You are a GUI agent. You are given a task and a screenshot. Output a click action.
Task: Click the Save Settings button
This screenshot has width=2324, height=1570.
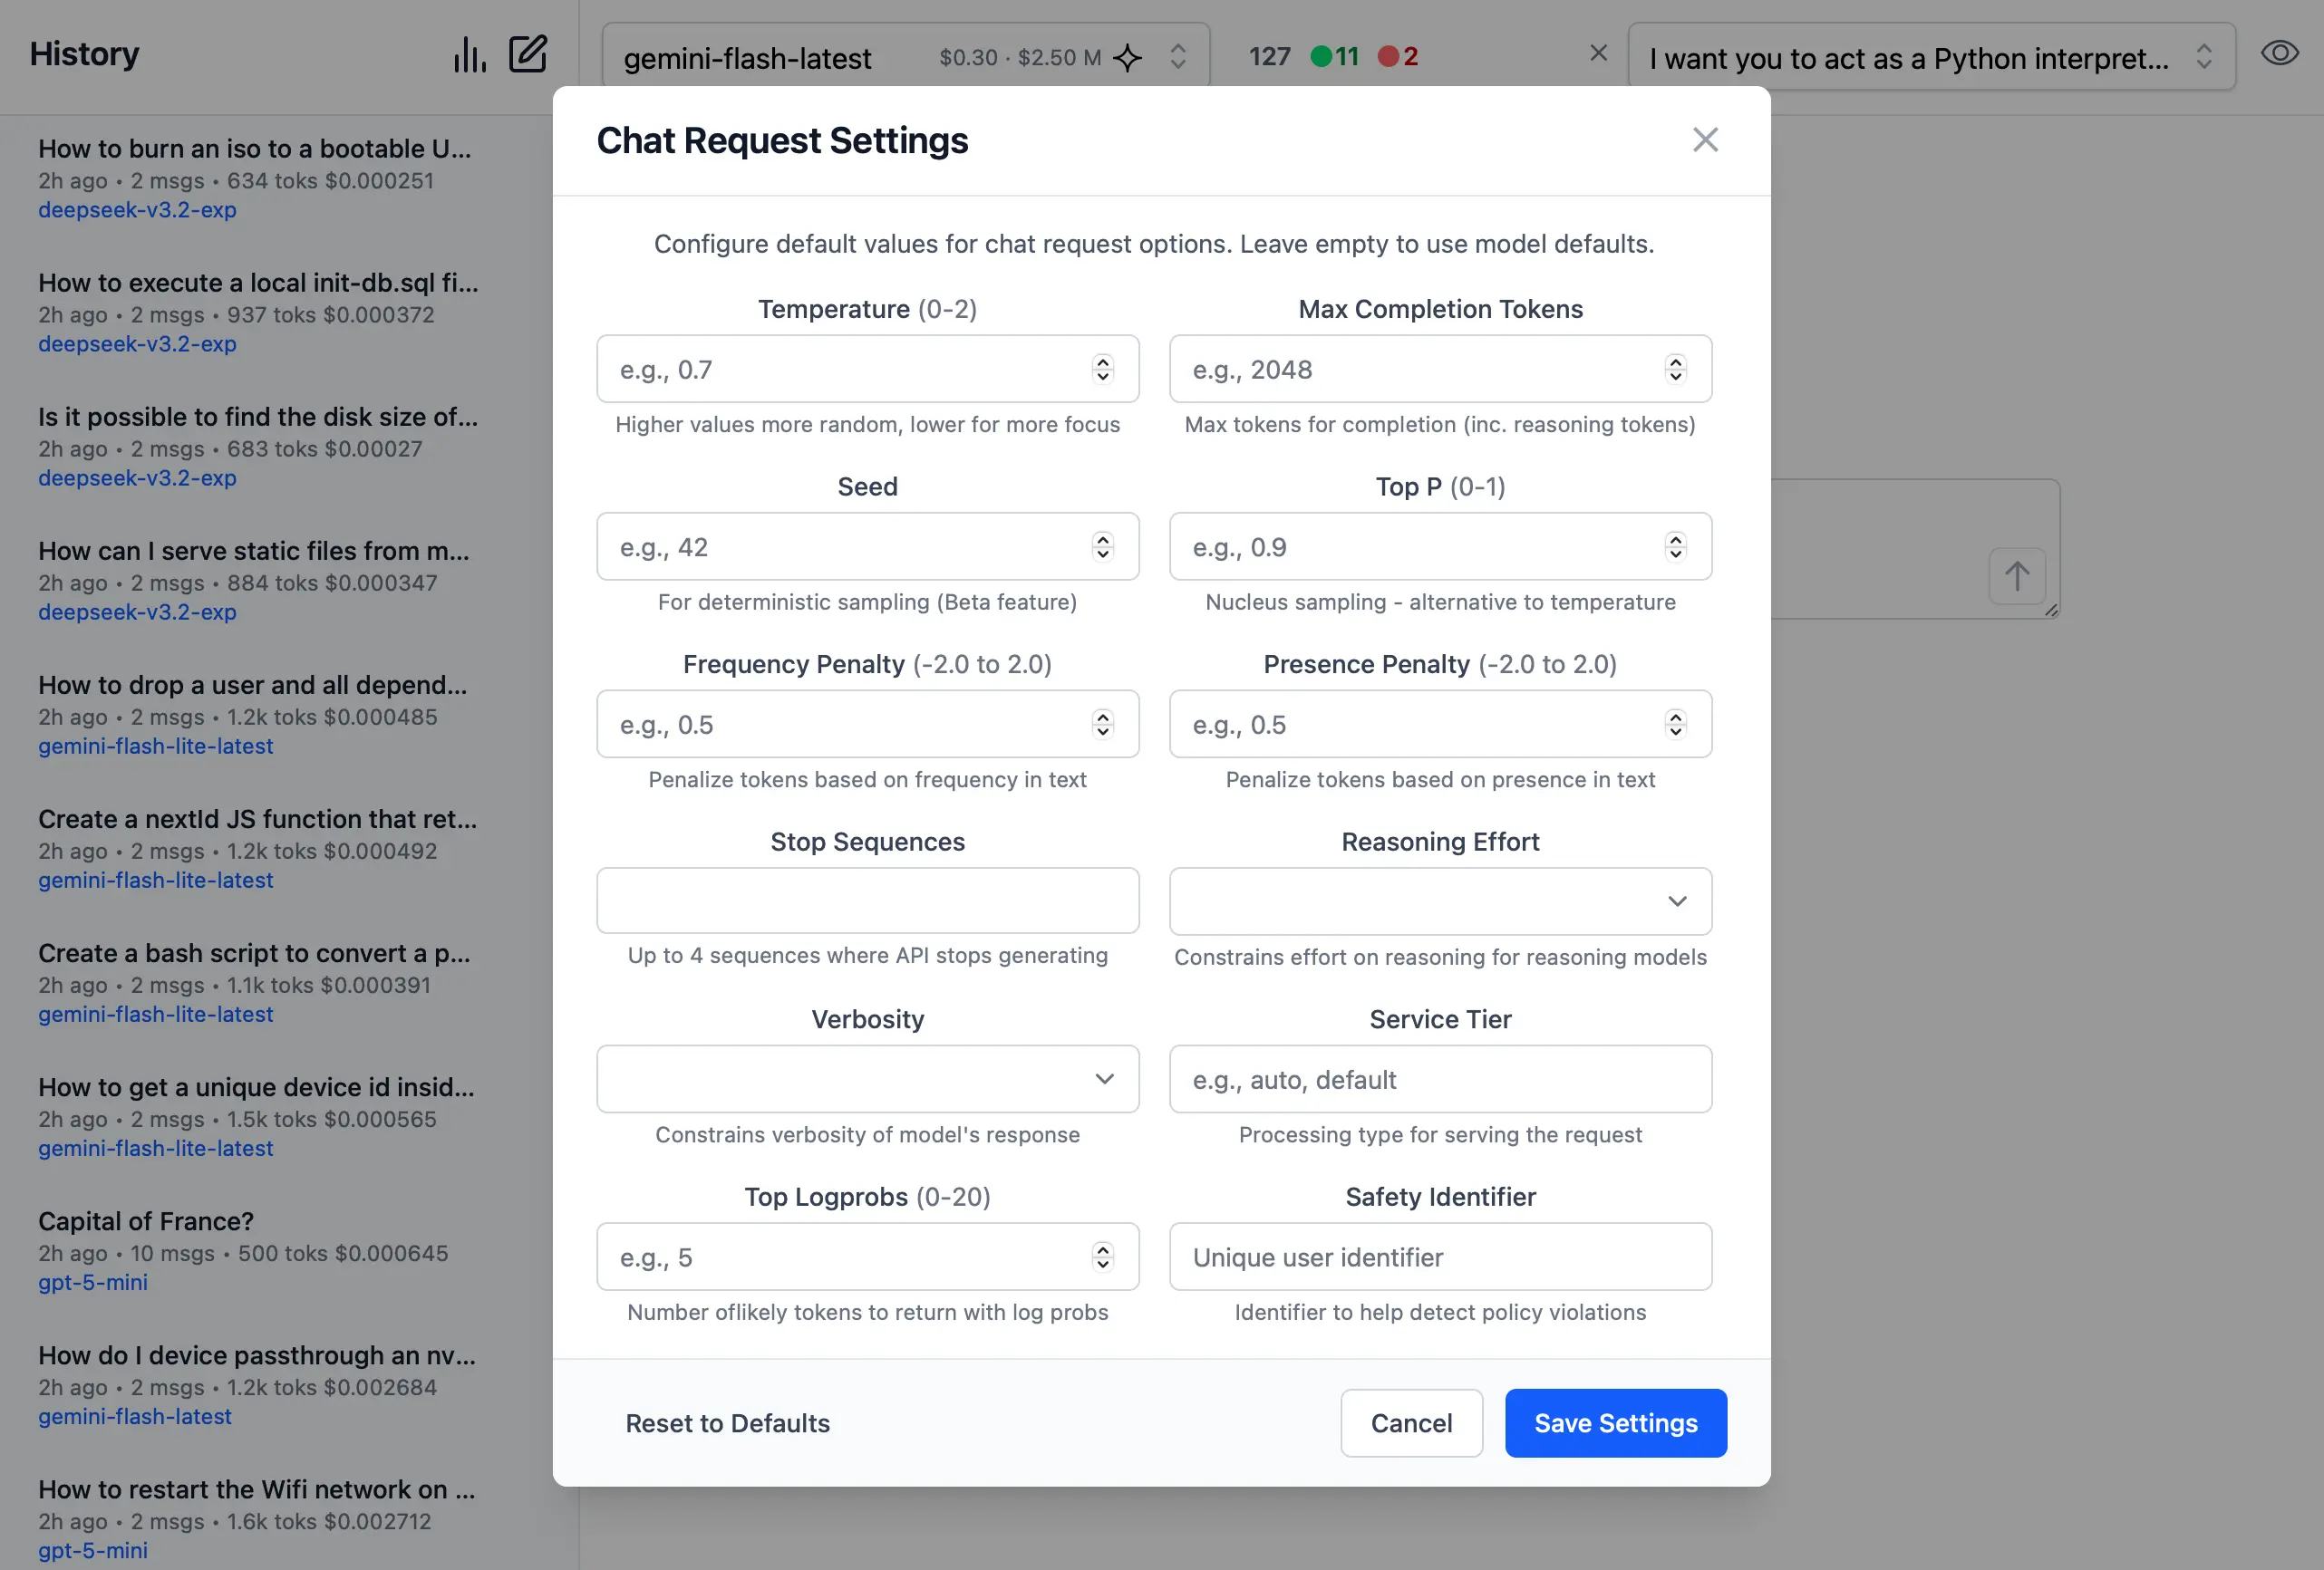tap(1614, 1423)
